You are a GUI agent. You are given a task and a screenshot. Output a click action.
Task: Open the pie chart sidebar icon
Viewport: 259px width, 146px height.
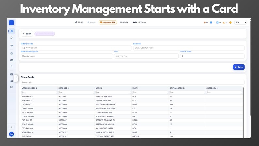coord(11,81)
